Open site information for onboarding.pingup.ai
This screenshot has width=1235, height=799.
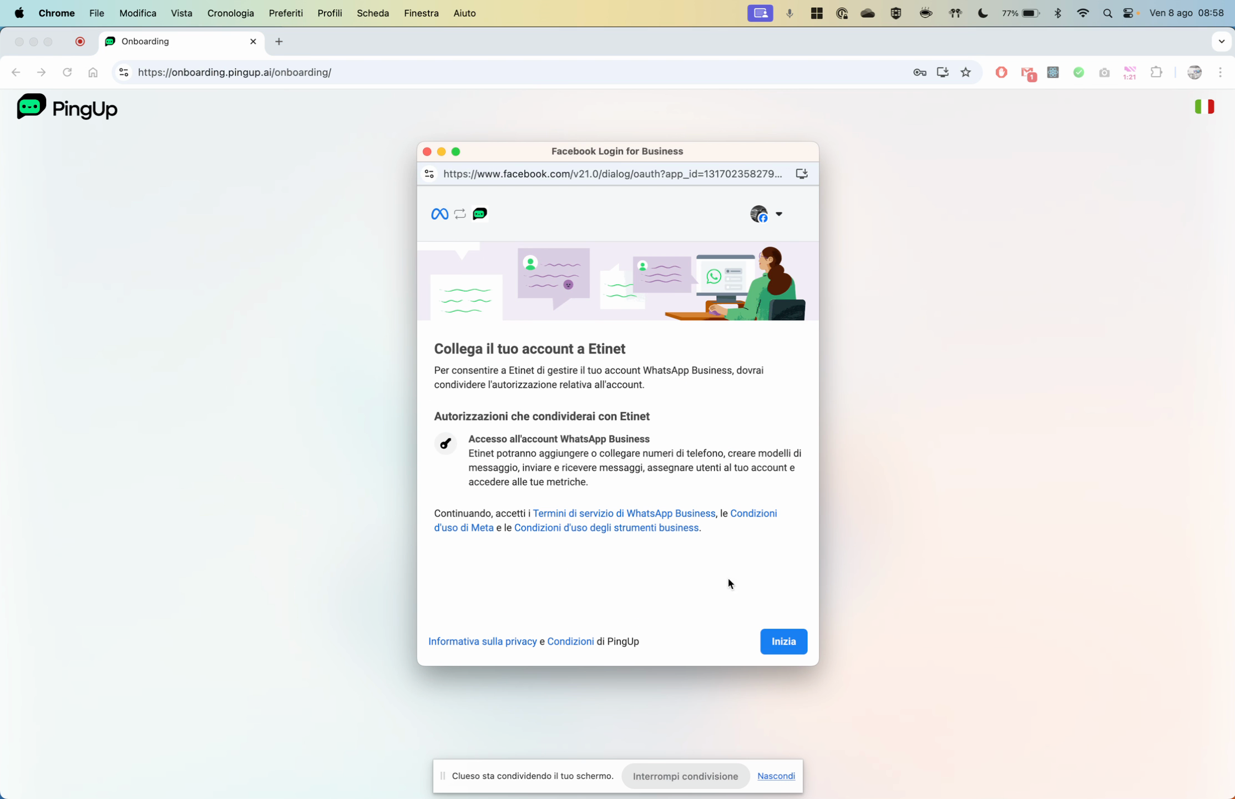click(124, 72)
